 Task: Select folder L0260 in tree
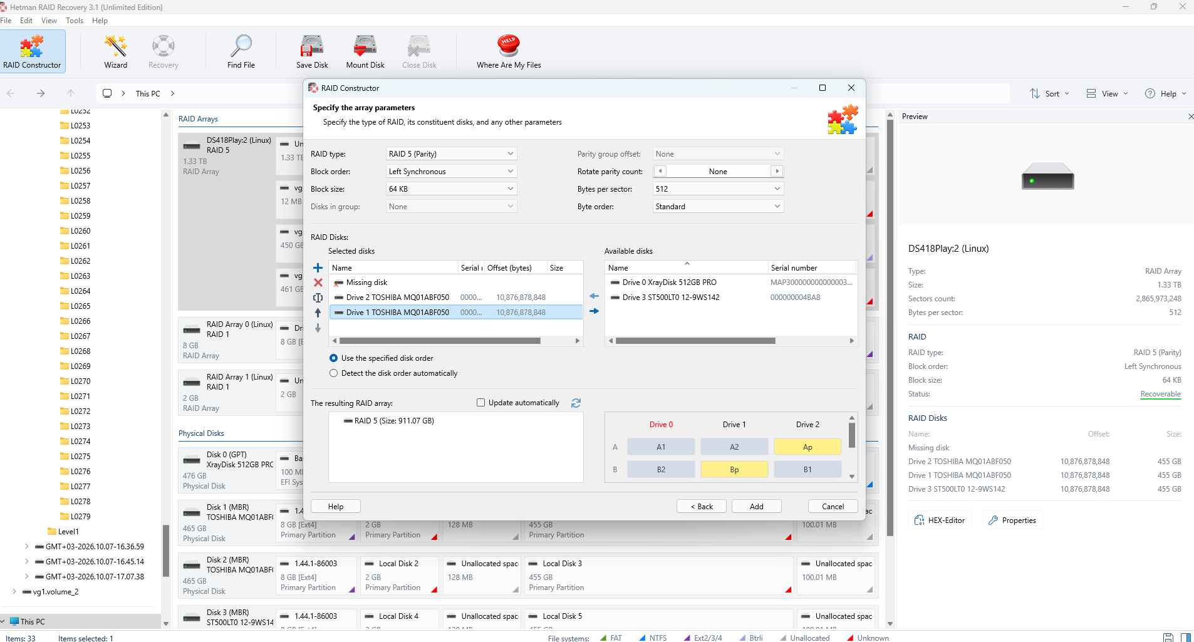75,230
